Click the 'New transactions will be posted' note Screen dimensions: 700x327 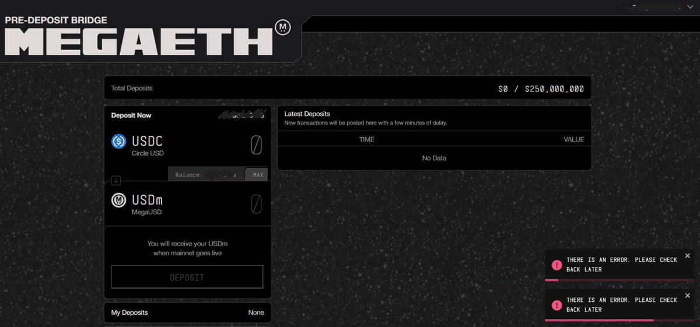pos(365,123)
